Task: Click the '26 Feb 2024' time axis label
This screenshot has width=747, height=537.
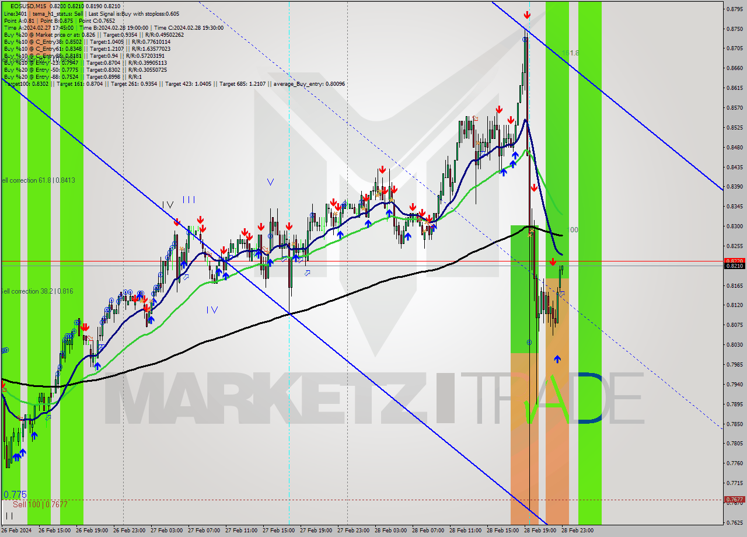Action: pos(16,531)
